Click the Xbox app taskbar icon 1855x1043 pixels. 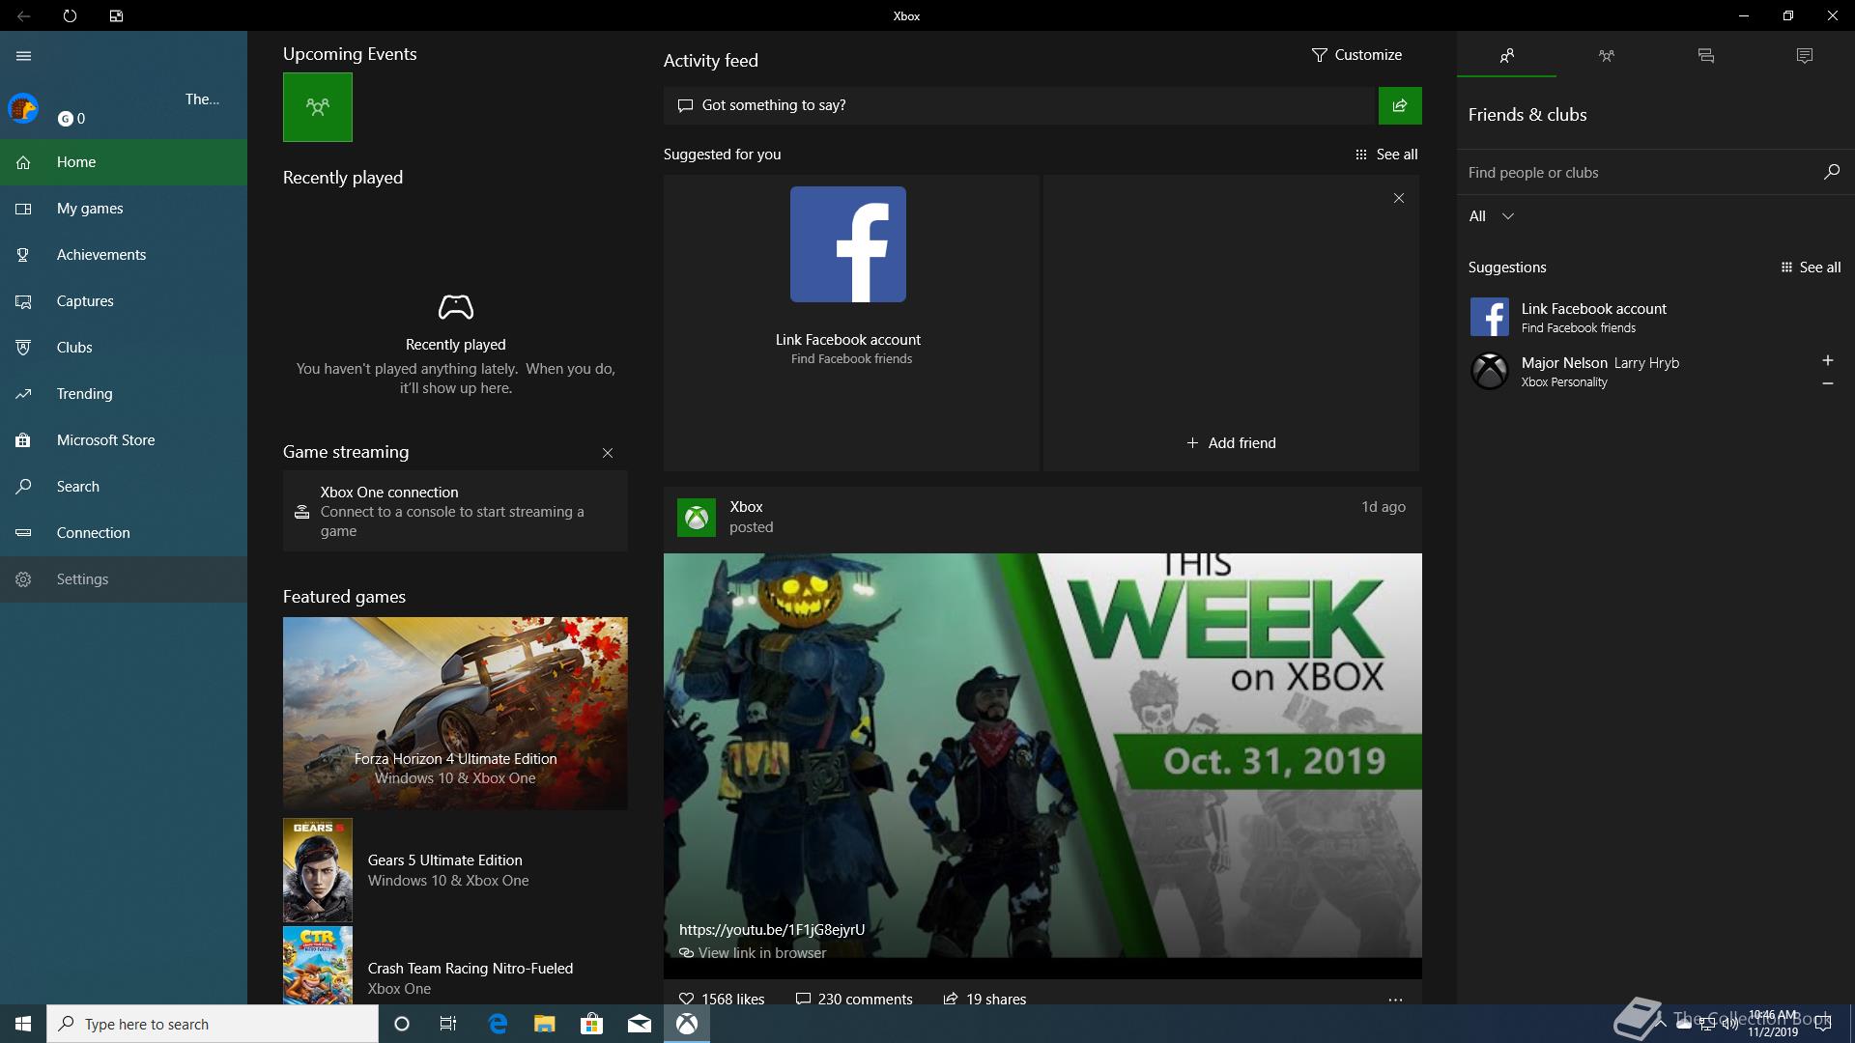[x=687, y=1024]
